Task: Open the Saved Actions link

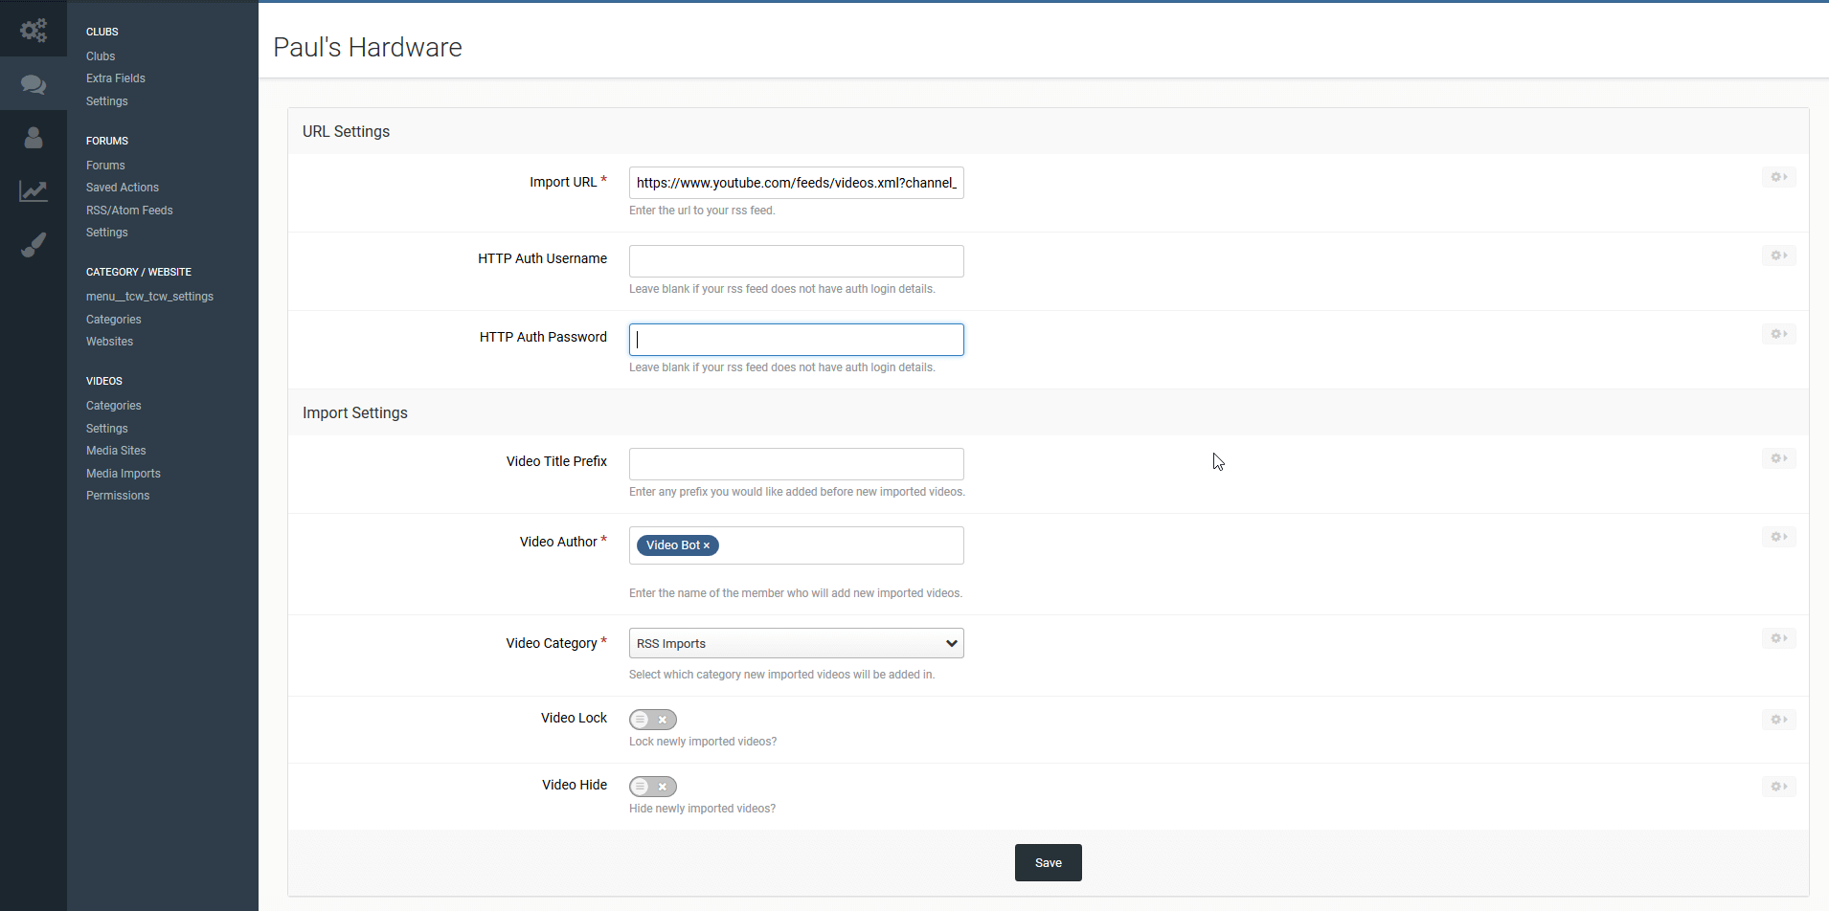Action: point(123,188)
